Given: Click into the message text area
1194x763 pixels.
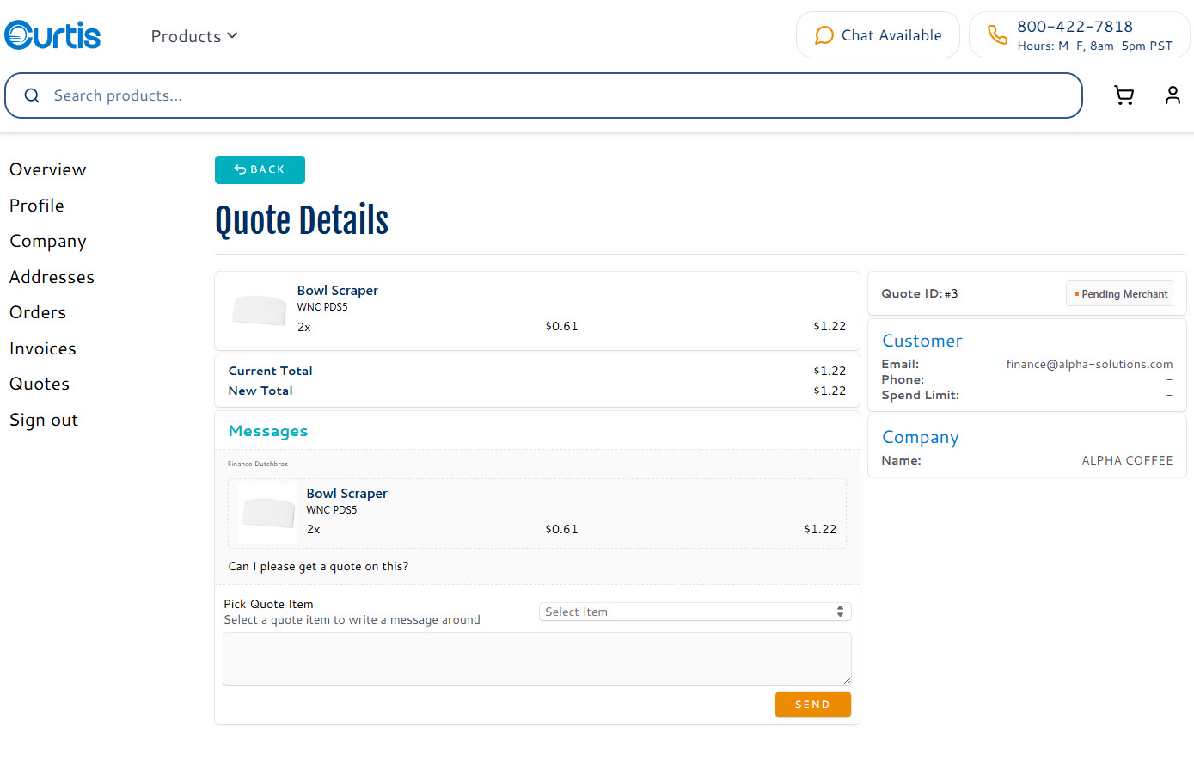Looking at the screenshot, I should tap(536, 659).
